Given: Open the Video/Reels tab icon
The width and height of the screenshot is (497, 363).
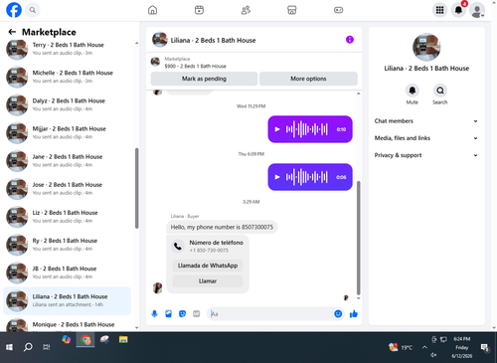Looking at the screenshot, I should 199,10.
